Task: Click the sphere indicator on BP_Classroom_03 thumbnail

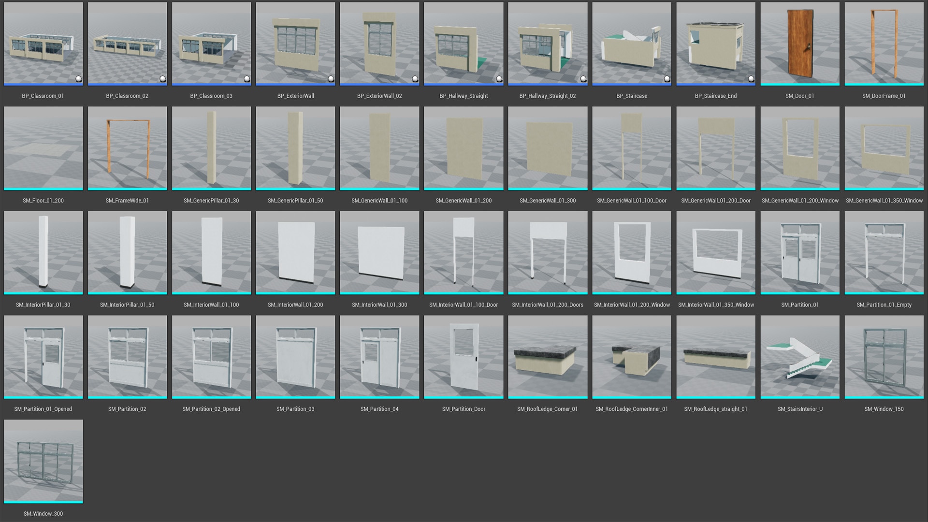Action: [x=246, y=77]
